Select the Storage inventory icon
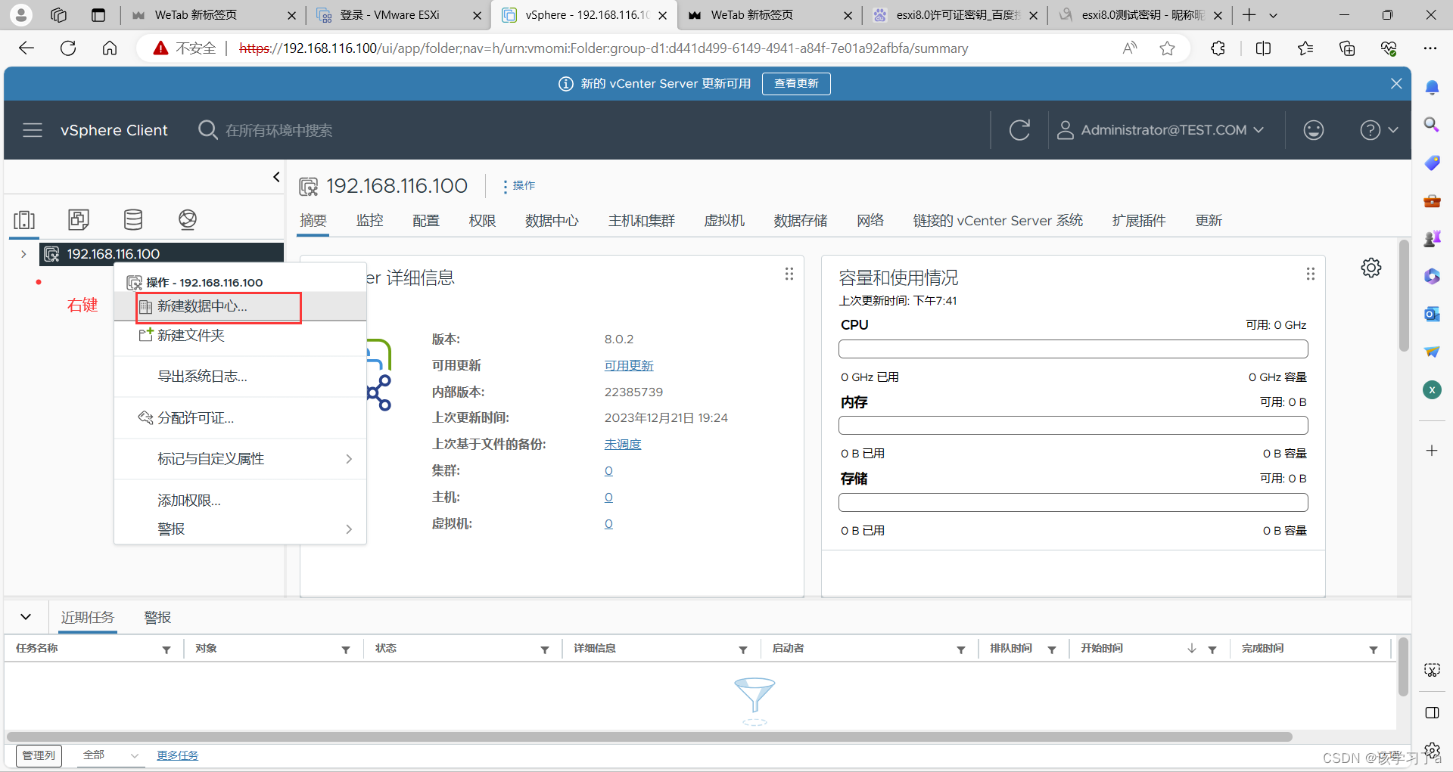 pyautogui.click(x=133, y=220)
